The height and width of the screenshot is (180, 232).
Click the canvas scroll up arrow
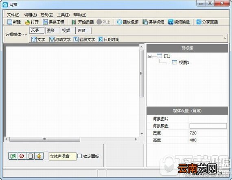[x=142, y=47]
